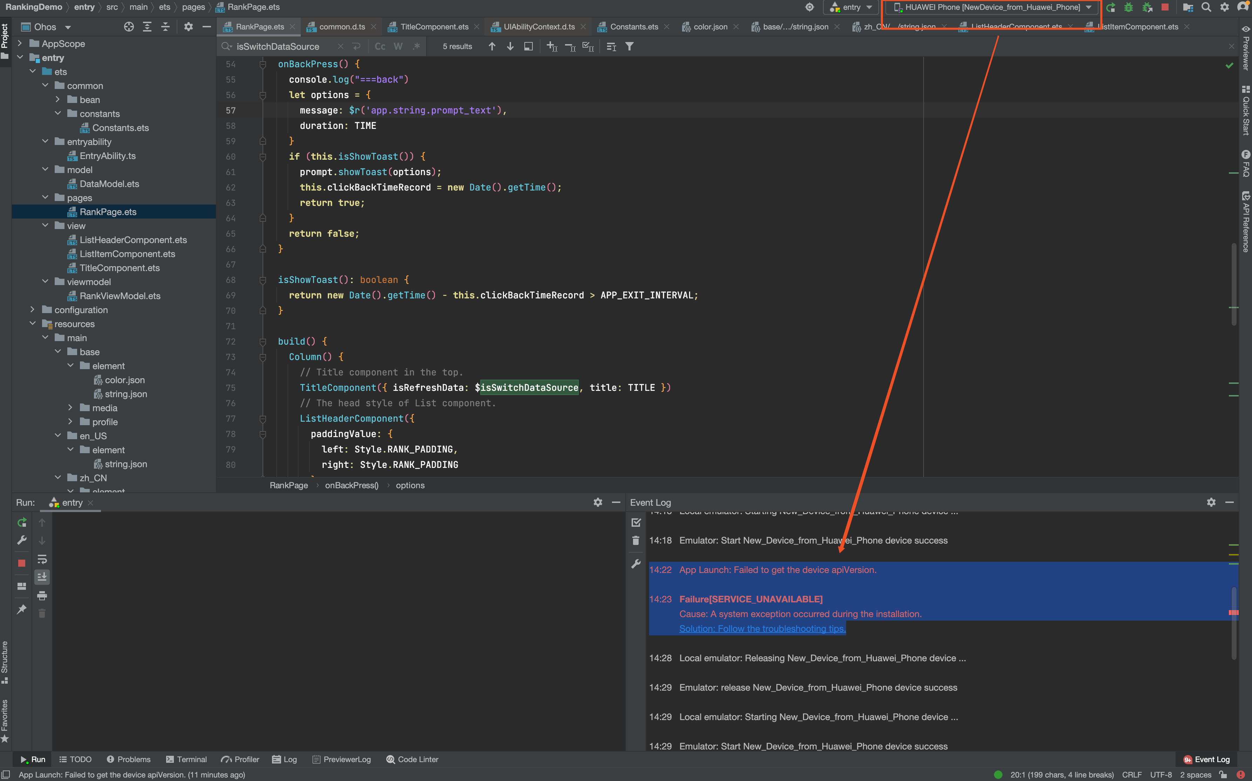The height and width of the screenshot is (781, 1252).
Task: Click Solution: Follow the troubleshooting tips link
Action: pos(762,629)
